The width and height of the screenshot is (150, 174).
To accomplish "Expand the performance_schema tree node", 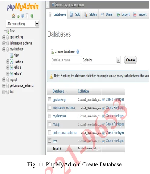I will 4,86.
